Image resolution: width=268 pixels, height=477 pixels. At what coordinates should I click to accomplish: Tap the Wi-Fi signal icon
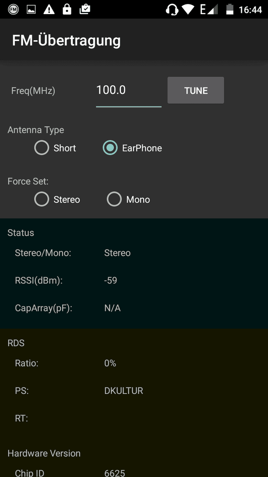[188, 10]
